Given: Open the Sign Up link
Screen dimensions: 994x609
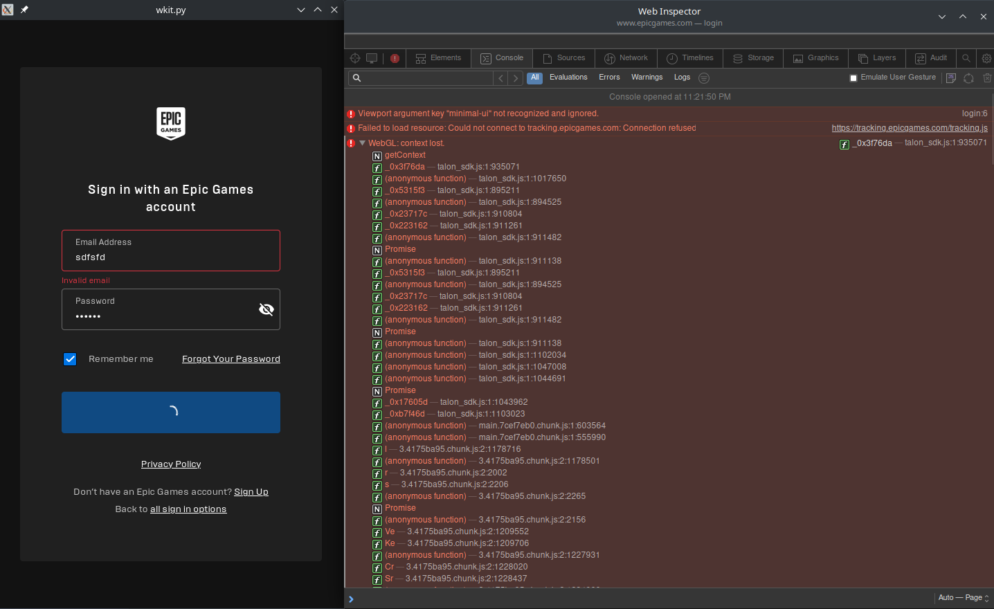Looking at the screenshot, I should pyautogui.click(x=251, y=491).
